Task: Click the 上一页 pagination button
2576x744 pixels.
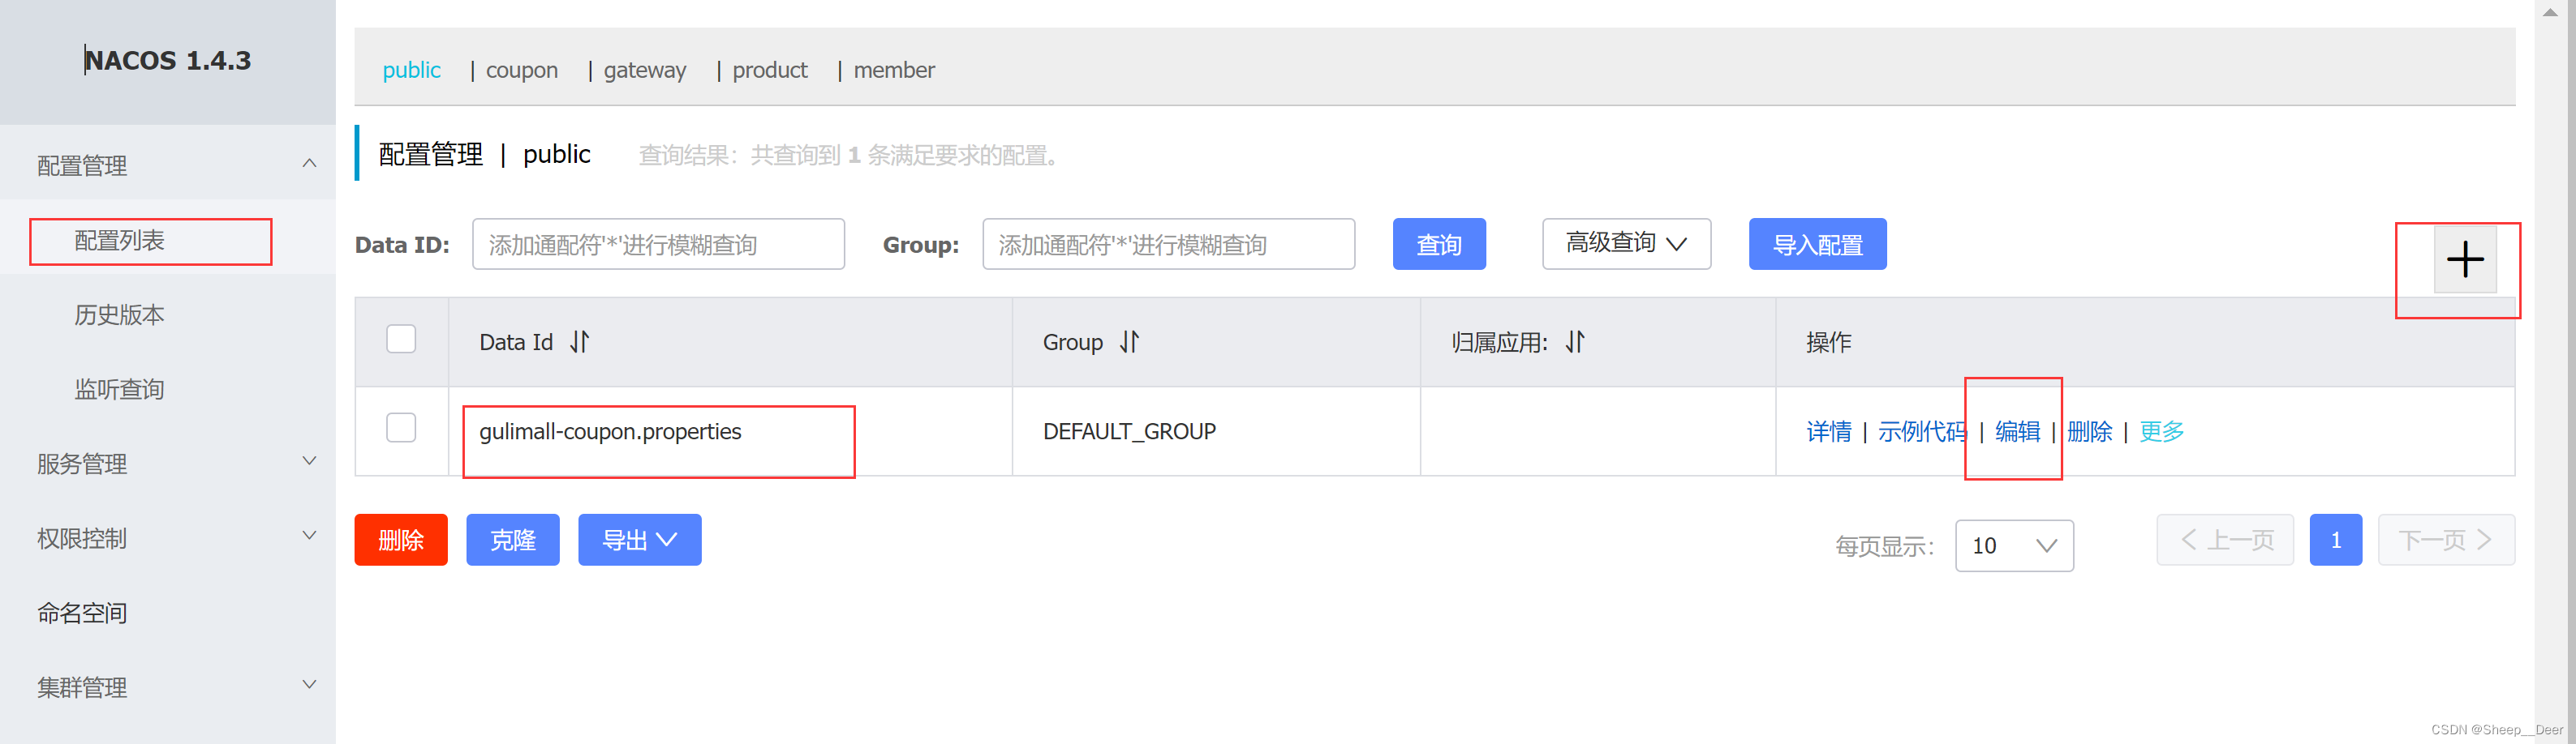Action: click(x=2225, y=541)
